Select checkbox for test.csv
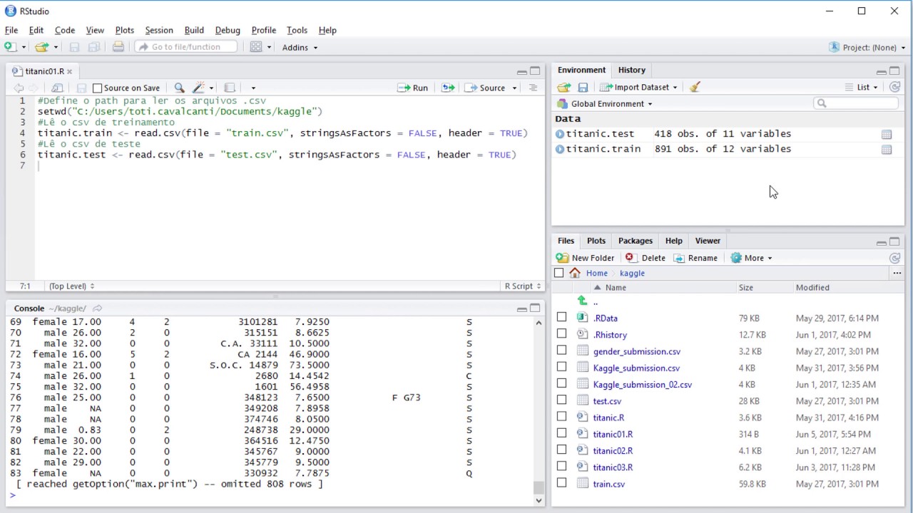The height and width of the screenshot is (513, 913). 562,400
